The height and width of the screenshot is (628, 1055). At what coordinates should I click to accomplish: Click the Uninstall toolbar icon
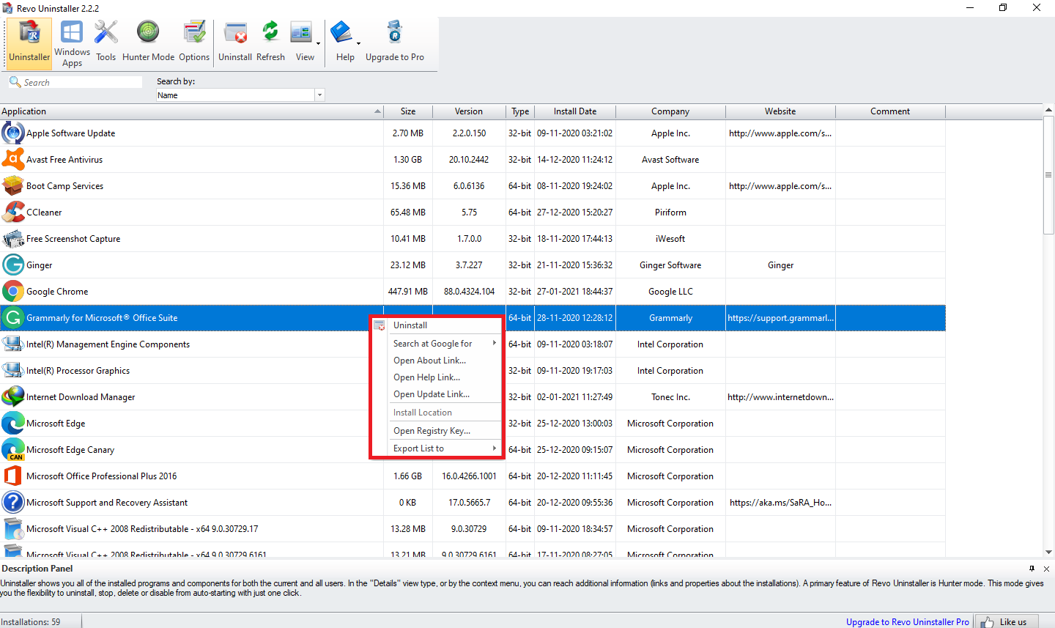(x=235, y=43)
